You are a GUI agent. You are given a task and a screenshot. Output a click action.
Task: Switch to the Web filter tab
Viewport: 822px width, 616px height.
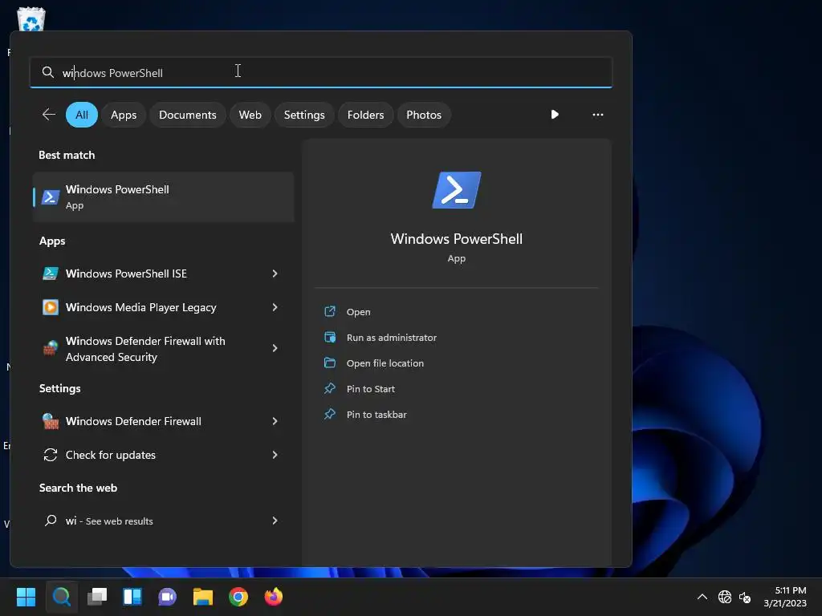point(250,115)
